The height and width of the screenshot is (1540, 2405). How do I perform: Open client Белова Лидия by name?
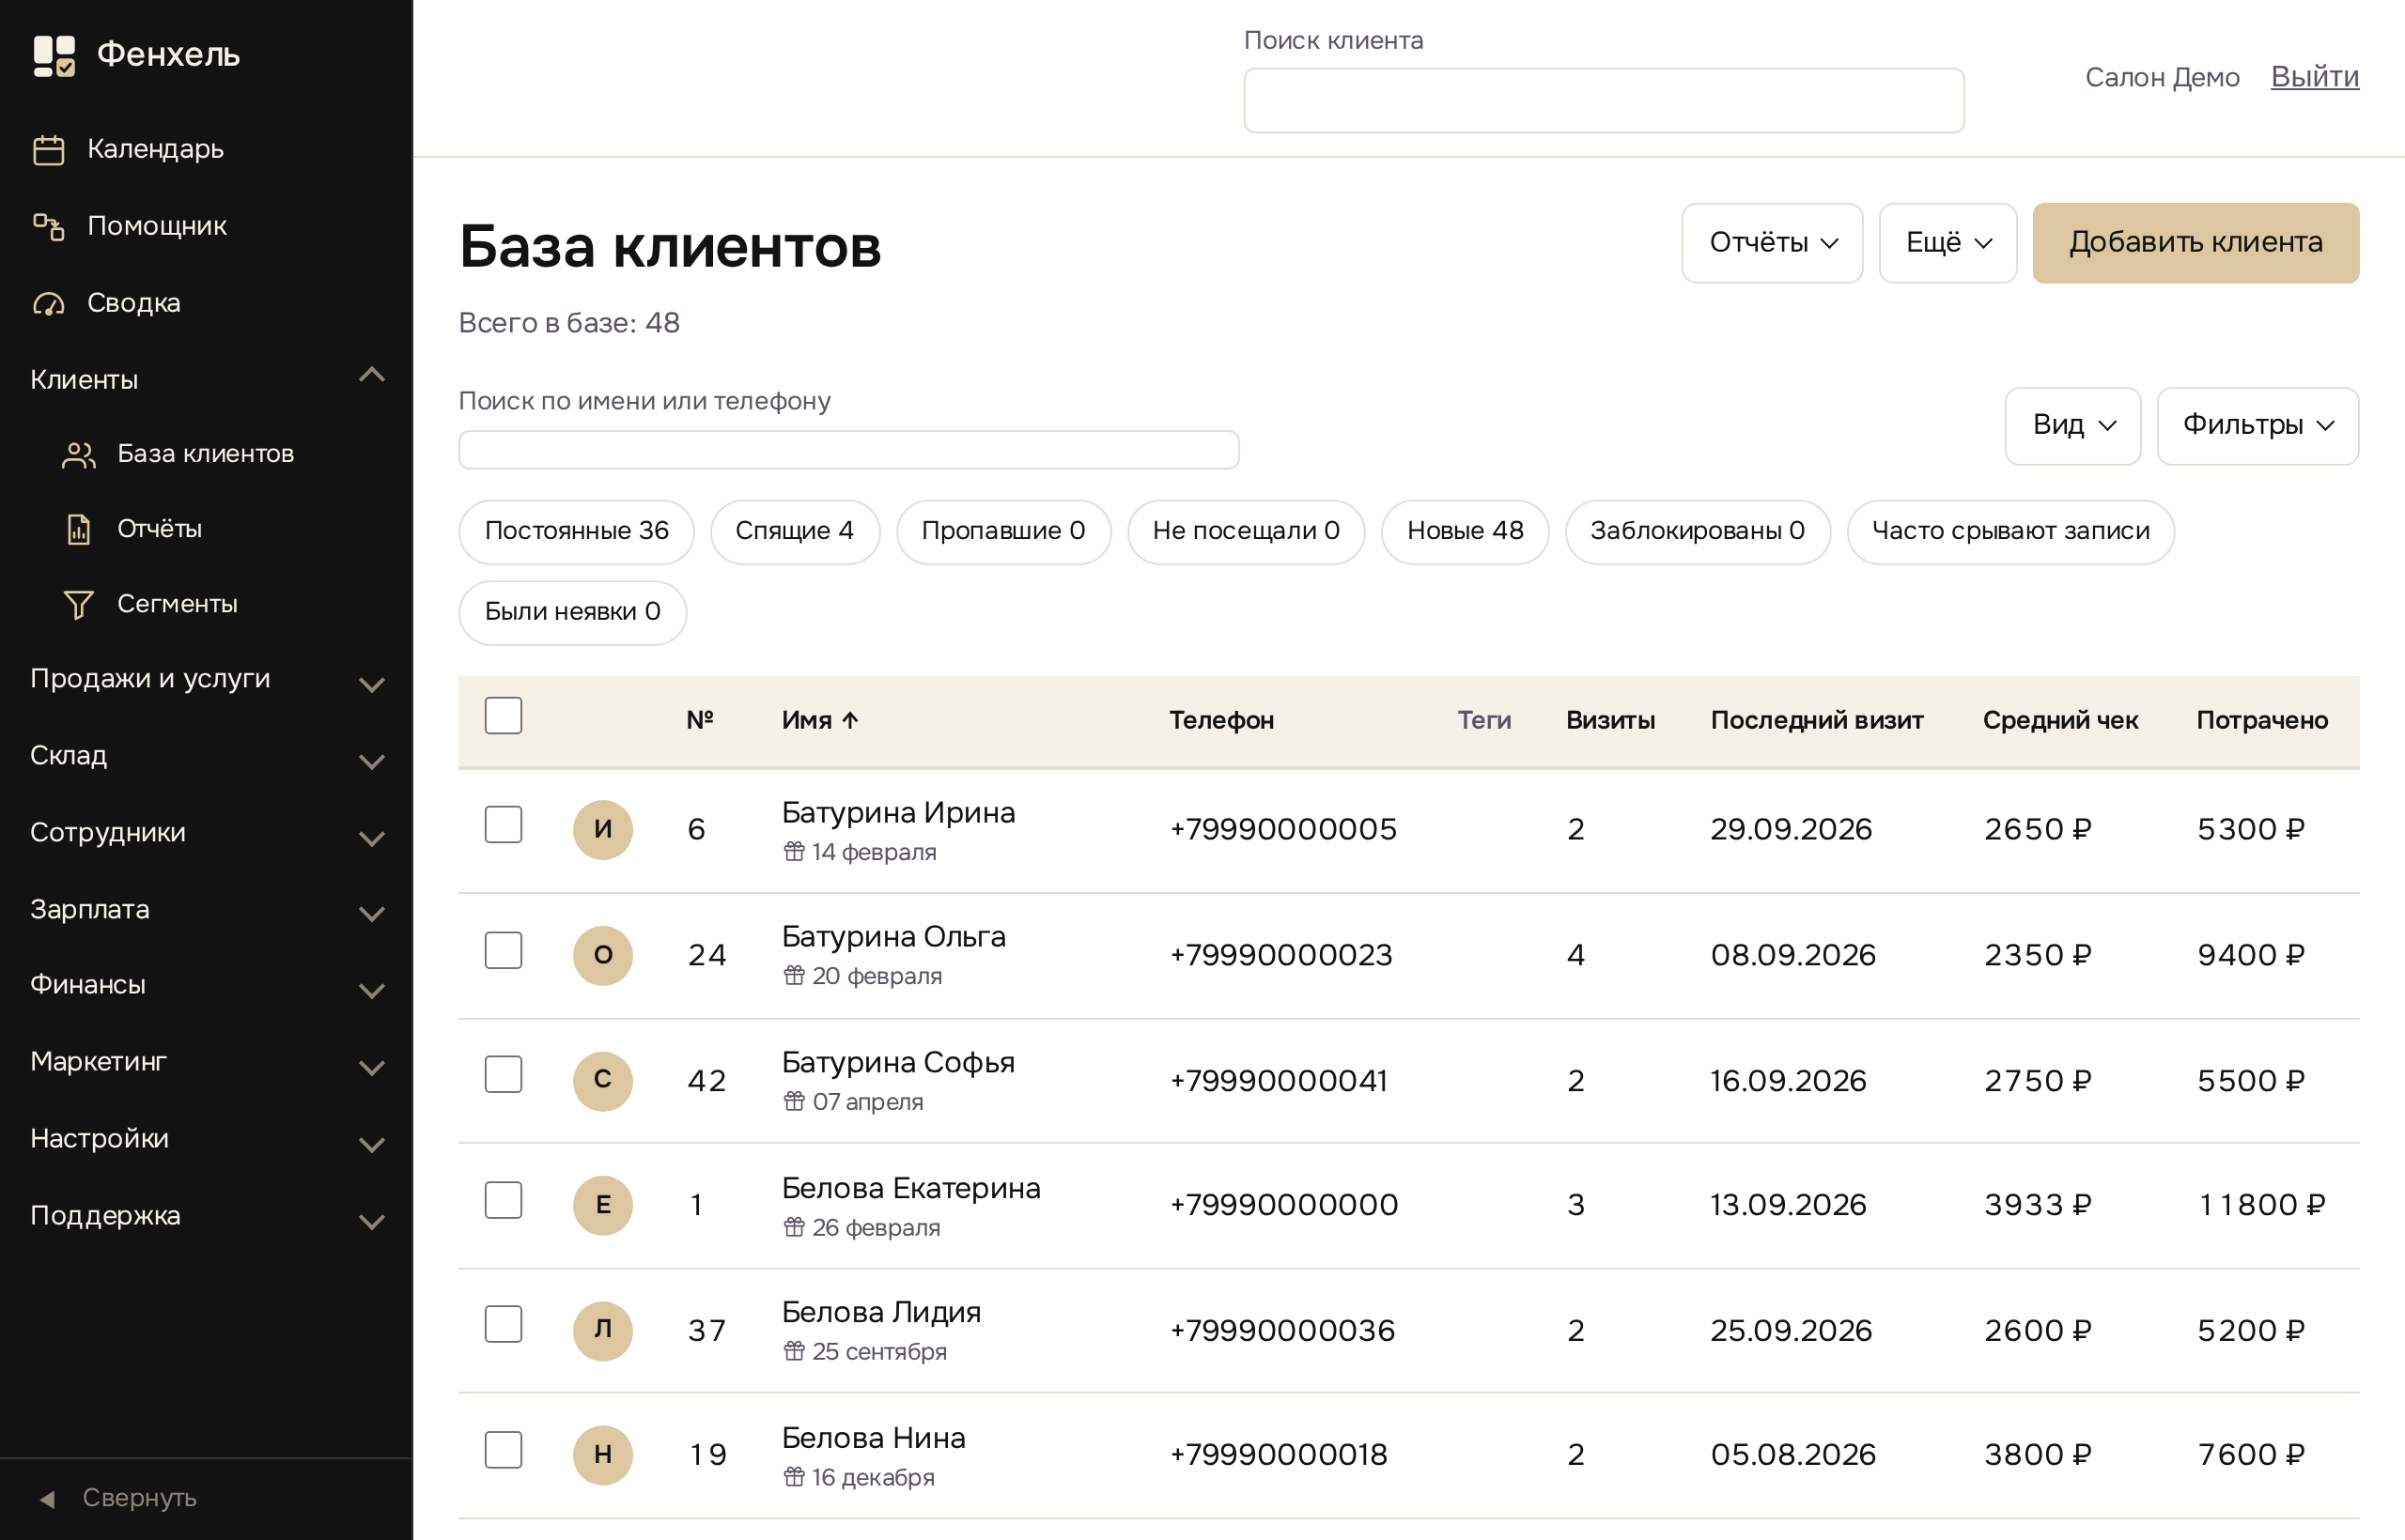point(880,1312)
